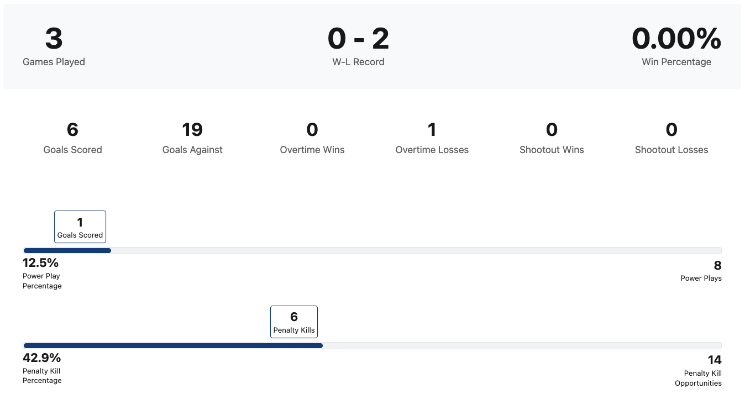
Task: Click the Overtime Losses value of 1
Action: pos(432,130)
